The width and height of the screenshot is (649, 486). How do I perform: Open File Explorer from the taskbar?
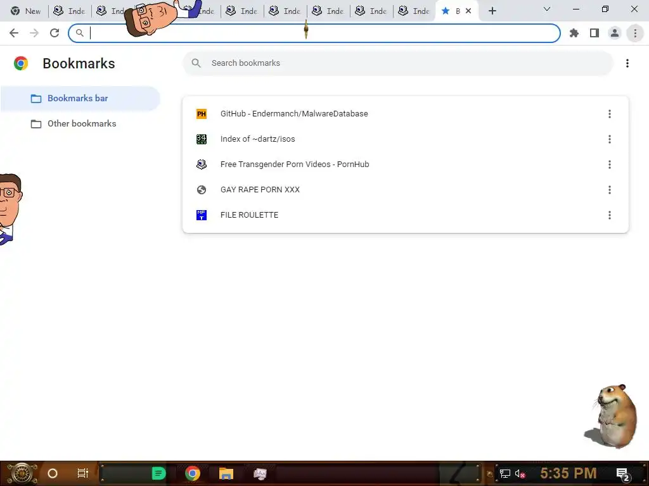[226, 473]
